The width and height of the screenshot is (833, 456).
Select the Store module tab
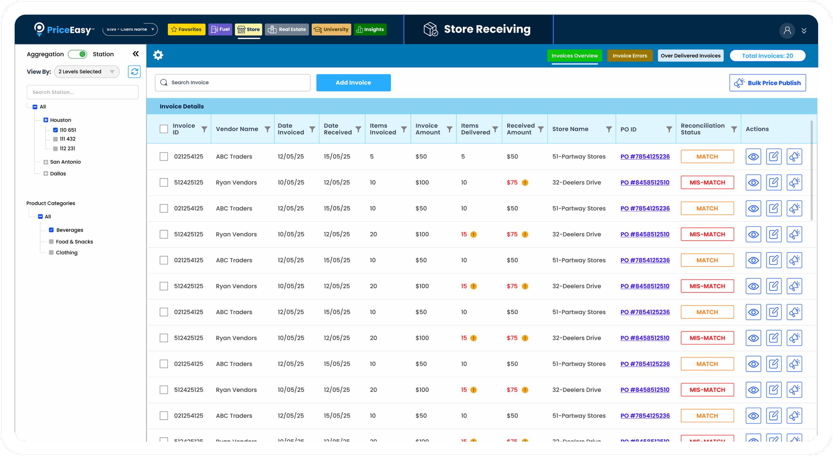(249, 29)
